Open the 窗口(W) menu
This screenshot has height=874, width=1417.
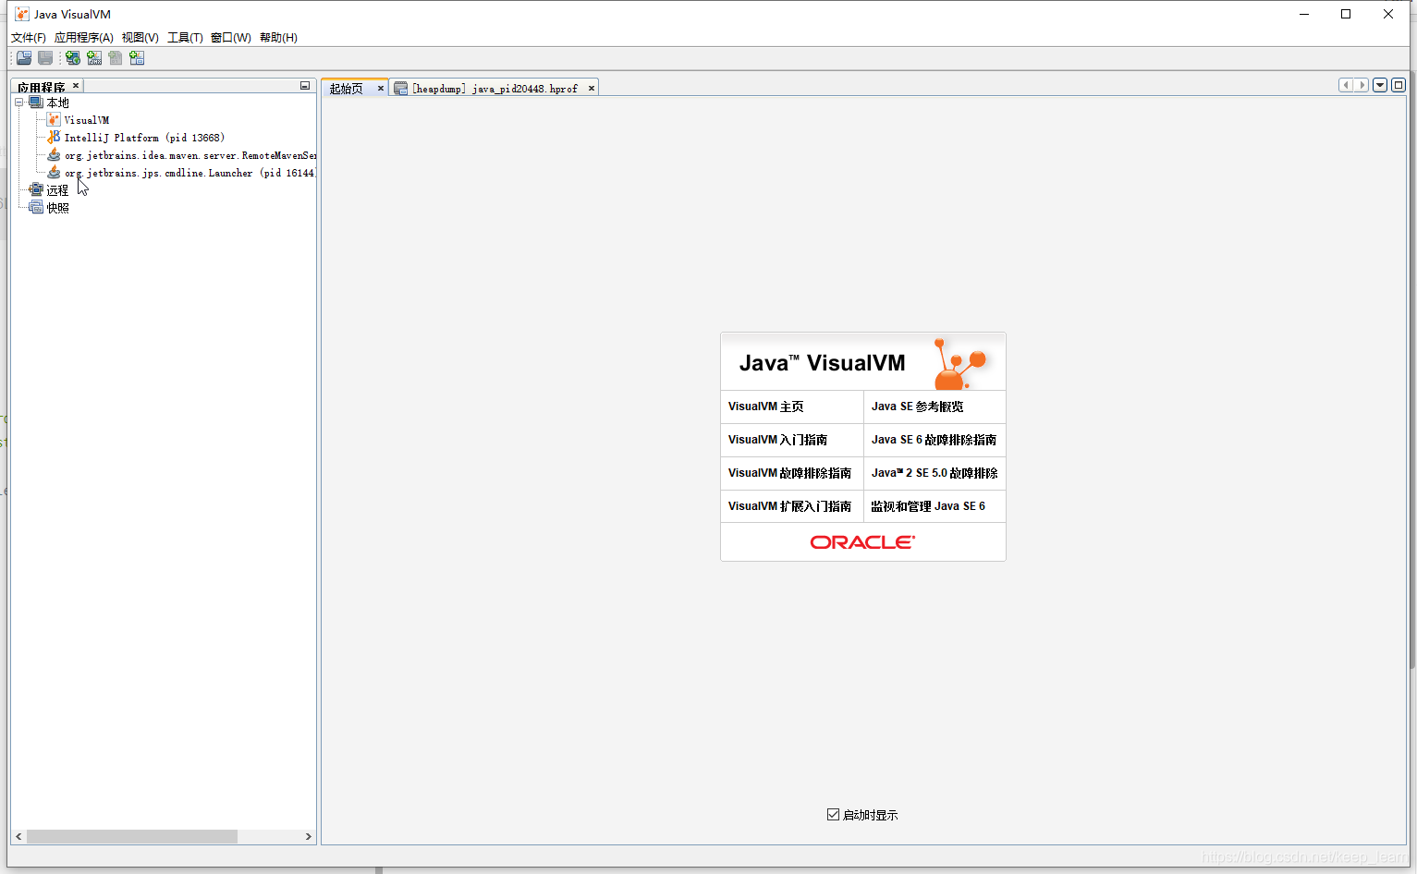pyautogui.click(x=231, y=38)
